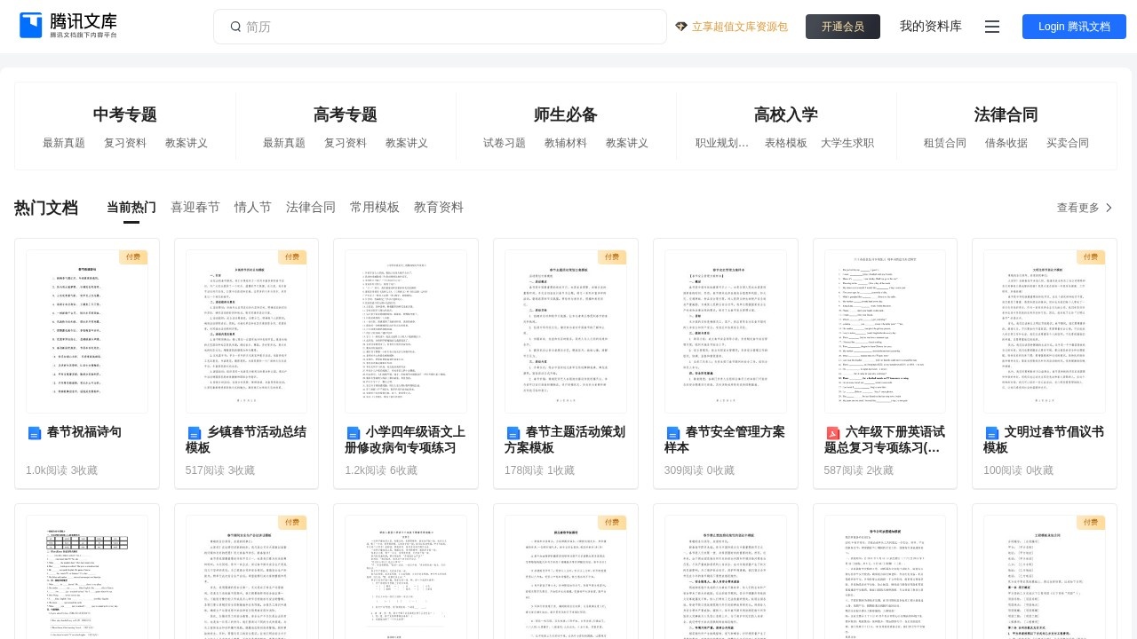The width and height of the screenshot is (1137, 639).
Task: Click the Tencent Wenku logo
Action: tap(68, 26)
